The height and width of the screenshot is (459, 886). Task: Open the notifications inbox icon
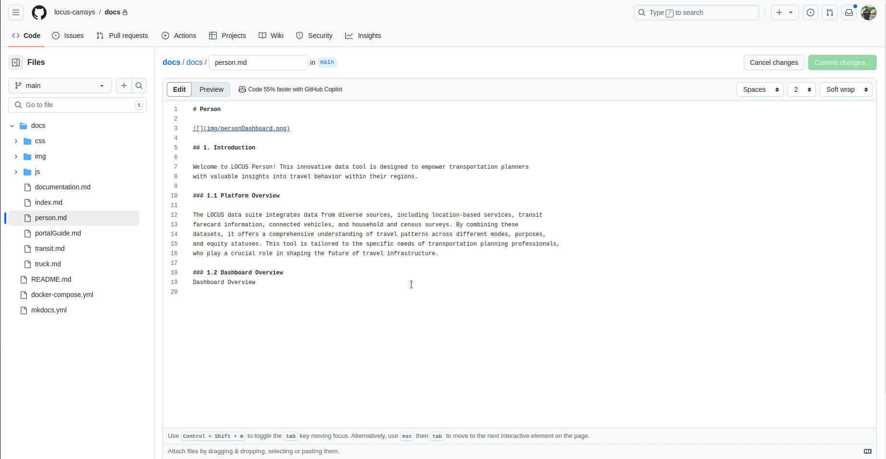tap(849, 12)
